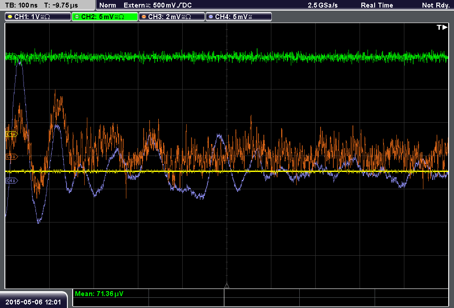Click the T: -9.75 µs trigger offset
454x308 pixels.
[x=61, y=5]
